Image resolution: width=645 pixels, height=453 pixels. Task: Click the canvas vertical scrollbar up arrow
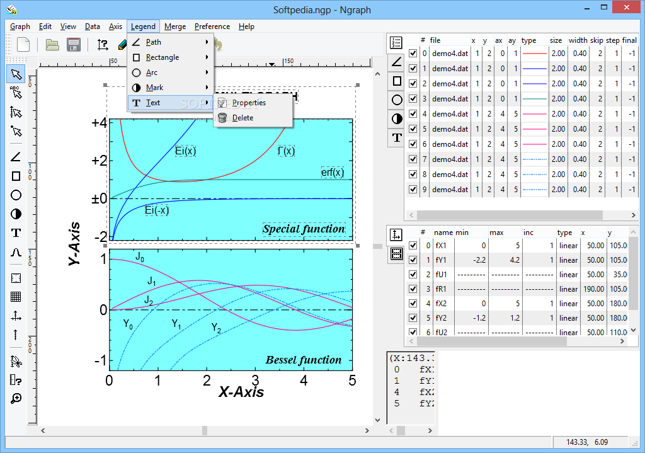378,74
